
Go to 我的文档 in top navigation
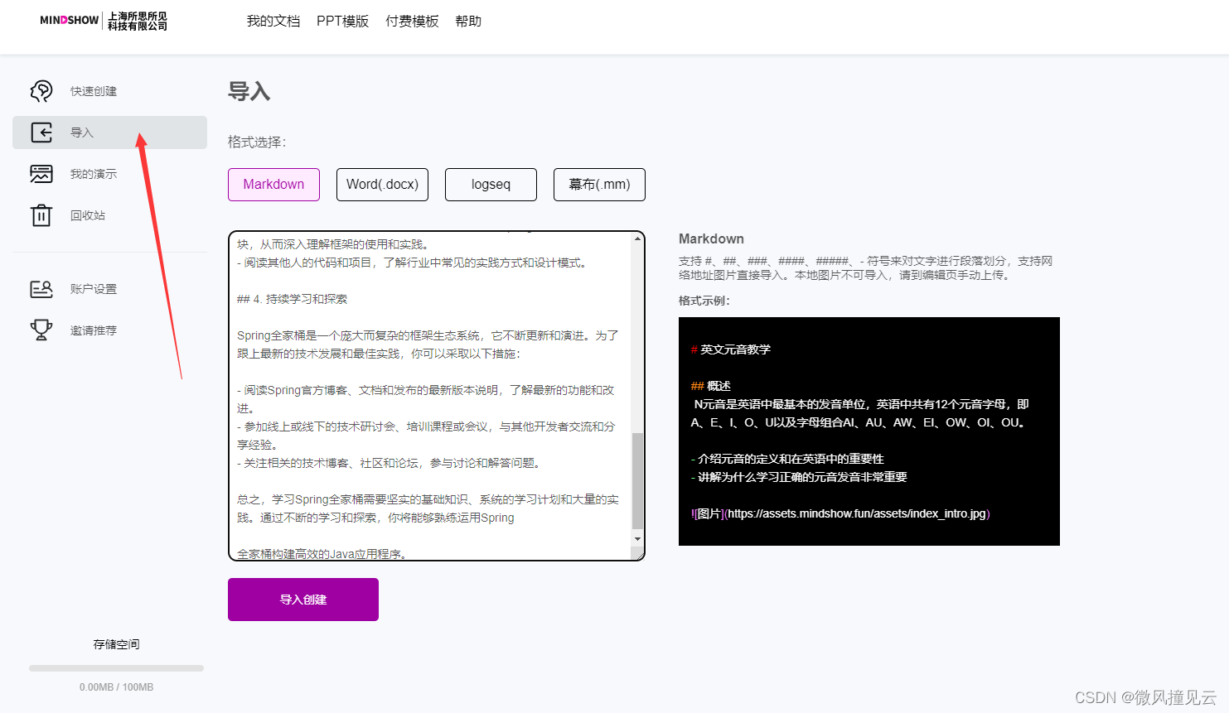pyautogui.click(x=273, y=21)
